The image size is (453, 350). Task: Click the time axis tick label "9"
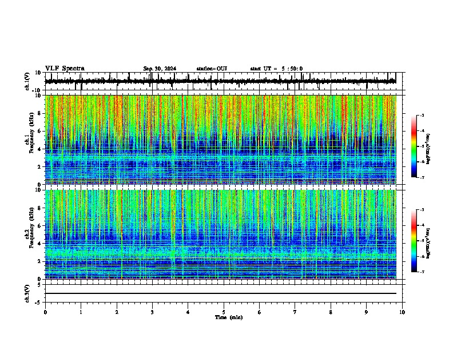point(366,312)
